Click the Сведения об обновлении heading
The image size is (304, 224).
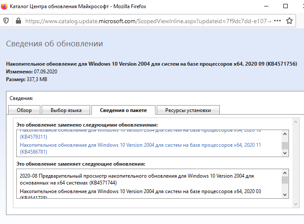[x=55, y=44]
